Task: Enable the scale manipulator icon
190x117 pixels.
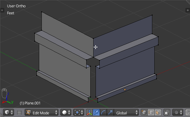Action: coord(110,112)
